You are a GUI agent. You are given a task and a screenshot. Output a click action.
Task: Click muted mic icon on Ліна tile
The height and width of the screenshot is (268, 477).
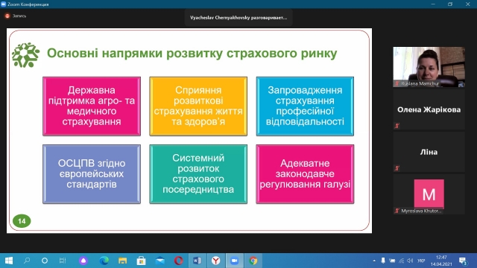(x=397, y=167)
